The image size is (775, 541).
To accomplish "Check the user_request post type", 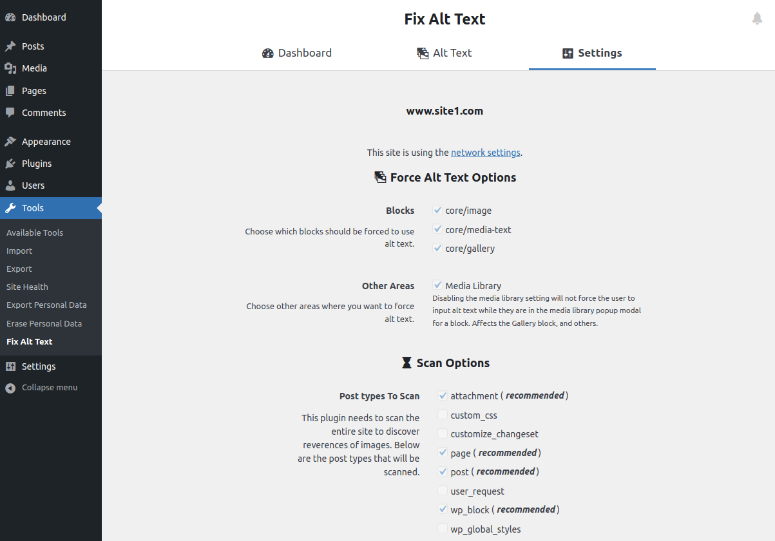I will [x=443, y=491].
